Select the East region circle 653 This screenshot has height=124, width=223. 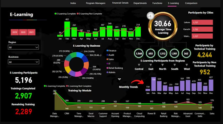(151, 54)
